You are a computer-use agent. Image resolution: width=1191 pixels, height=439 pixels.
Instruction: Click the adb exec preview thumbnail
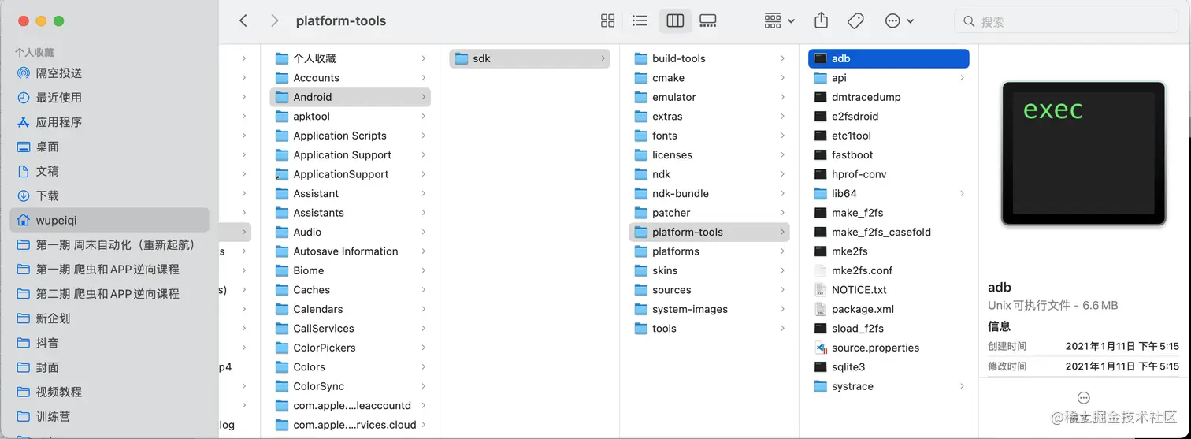pos(1083,154)
